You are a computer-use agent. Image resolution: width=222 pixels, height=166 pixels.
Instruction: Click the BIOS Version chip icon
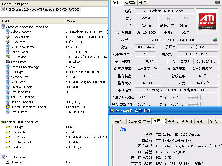click(8, 37)
